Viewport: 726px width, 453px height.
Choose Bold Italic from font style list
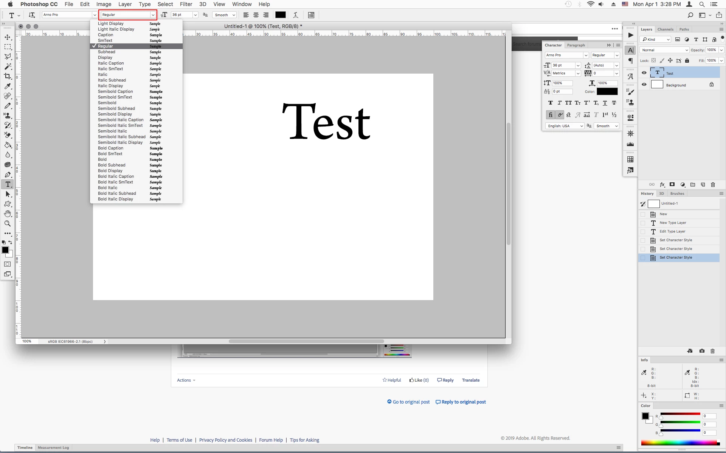tap(108, 188)
